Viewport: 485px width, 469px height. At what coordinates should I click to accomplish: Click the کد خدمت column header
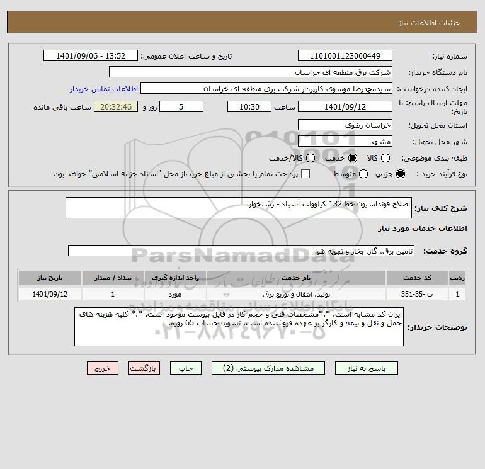(x=417, y=278)
